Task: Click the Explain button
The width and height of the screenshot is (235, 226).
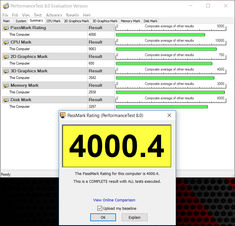Action: pyautogui.click(x=135, y=217)
